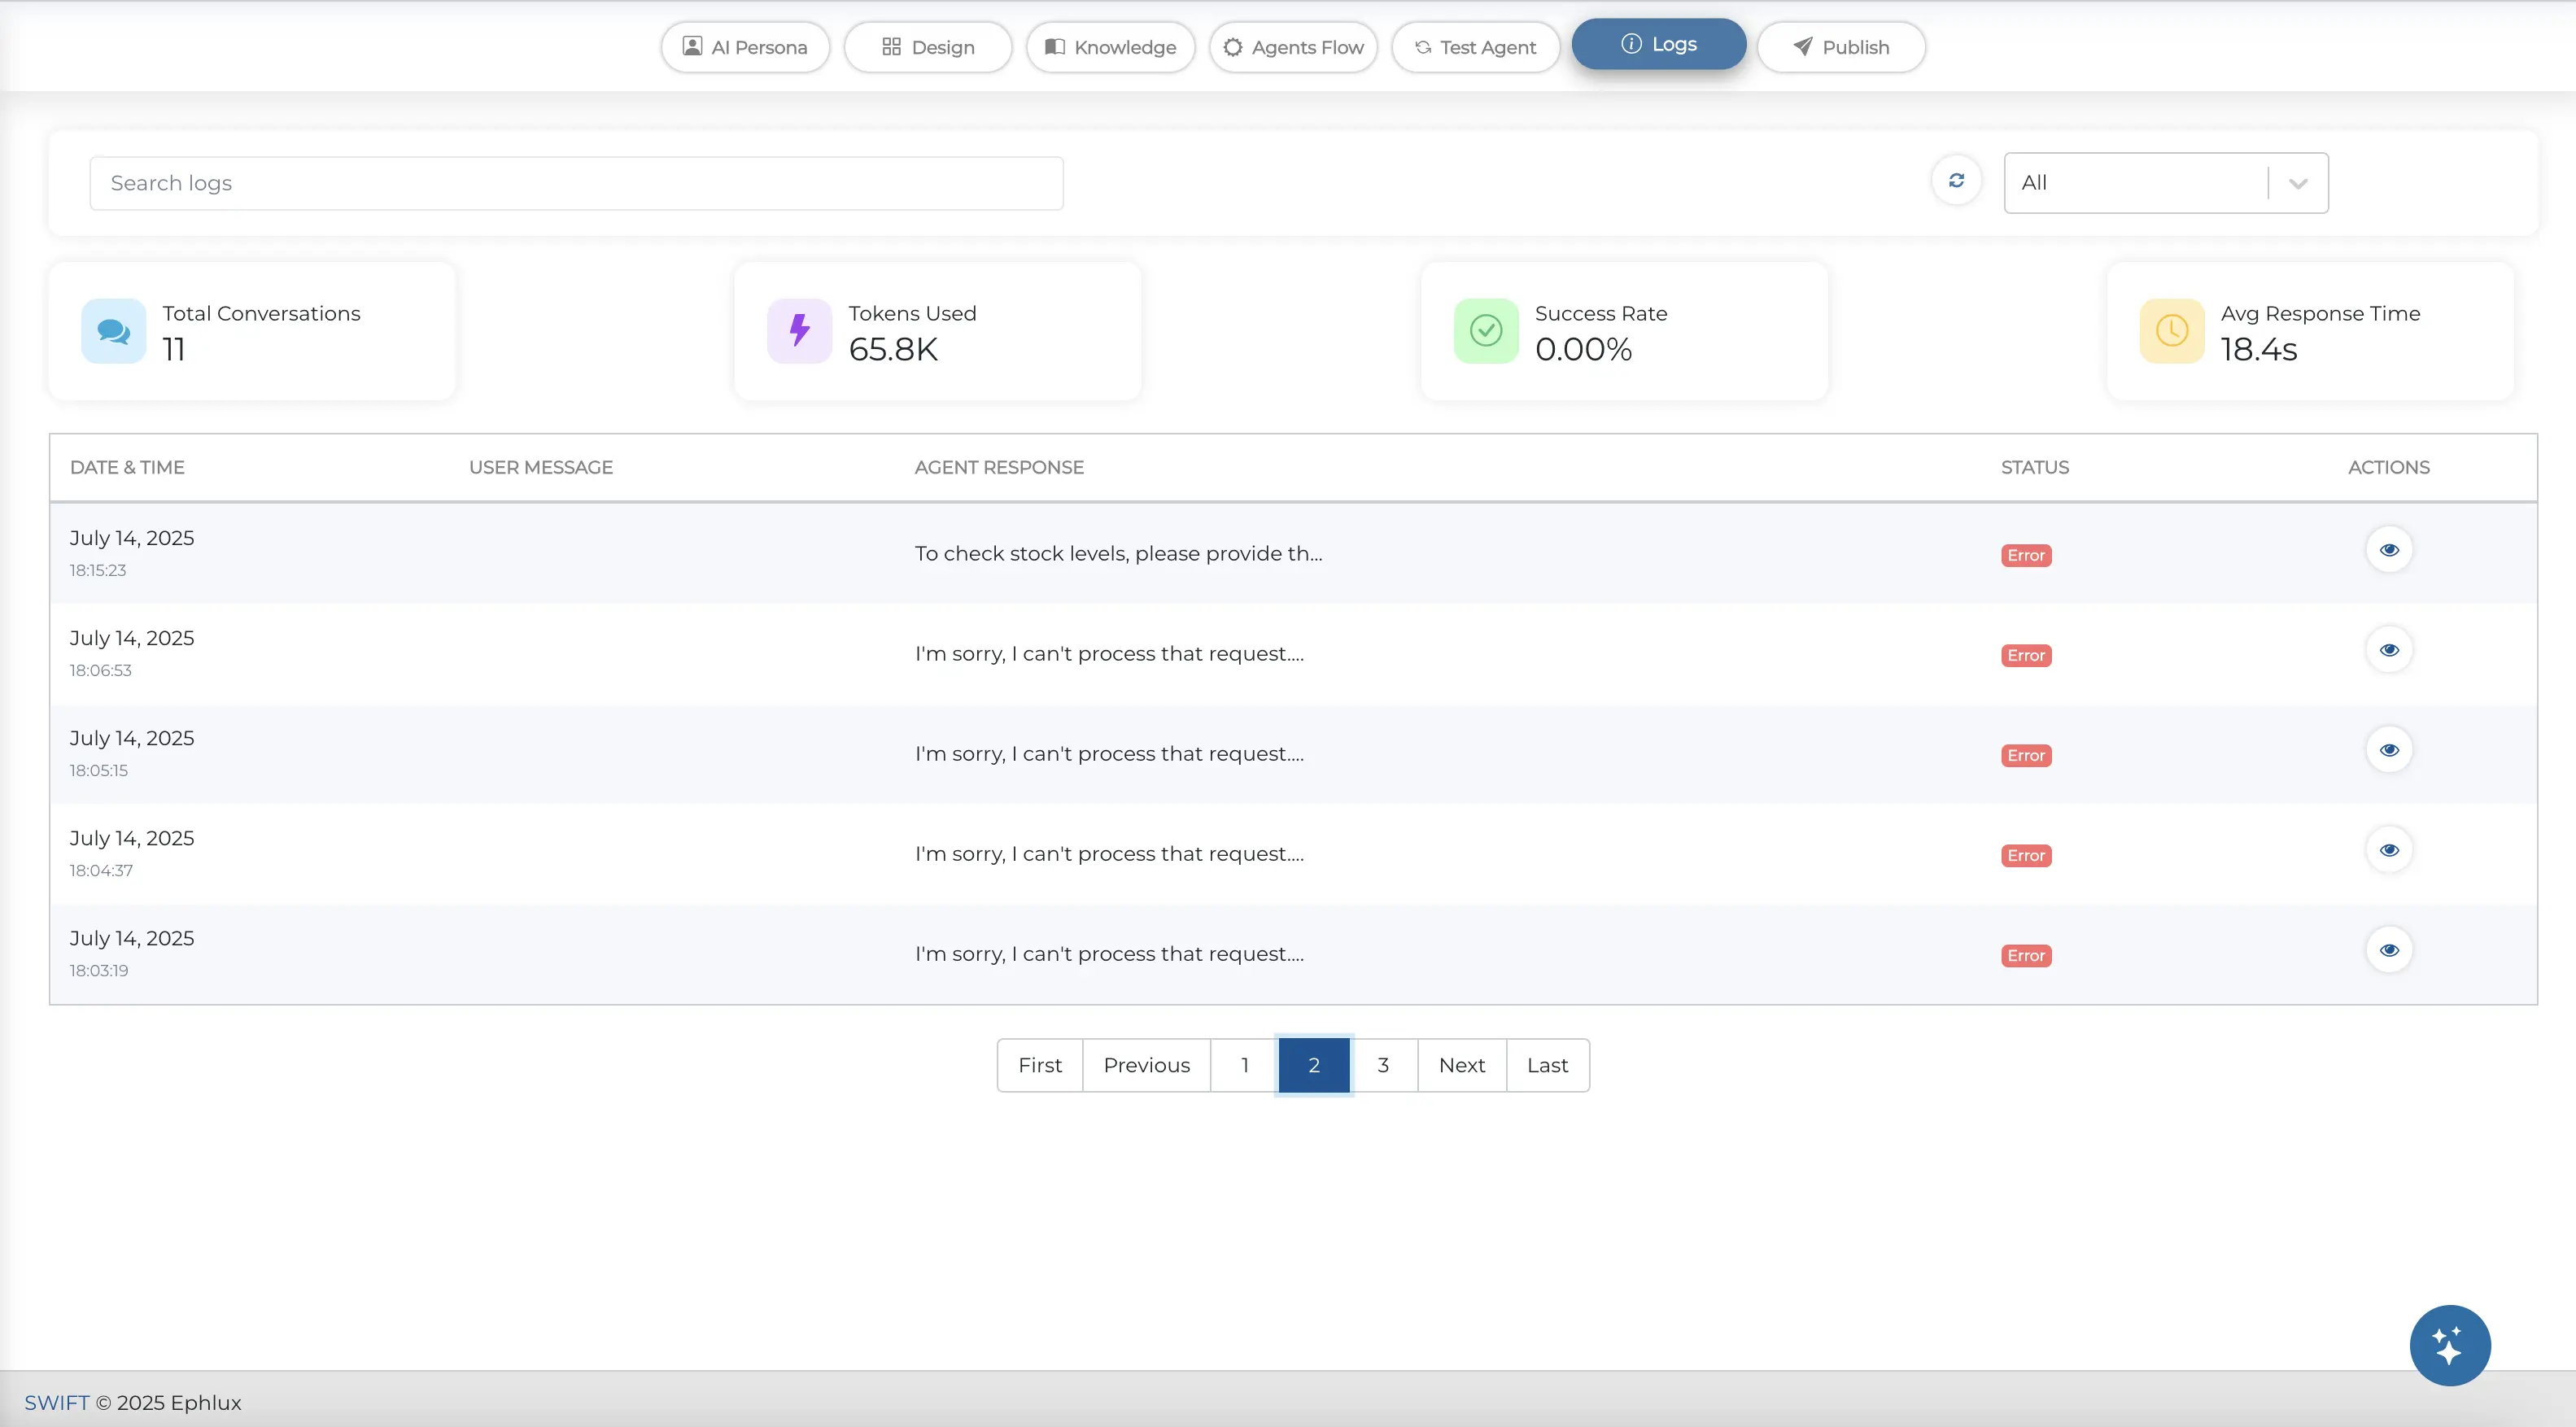Click the Success Rate checkmark icon
Screen dimensions: 2576x1427
[1486, 331]
